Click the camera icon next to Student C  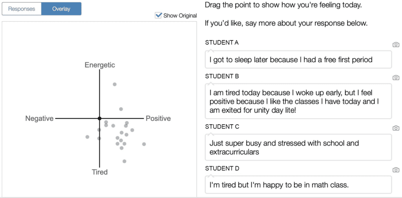click(x=396, y=128)
